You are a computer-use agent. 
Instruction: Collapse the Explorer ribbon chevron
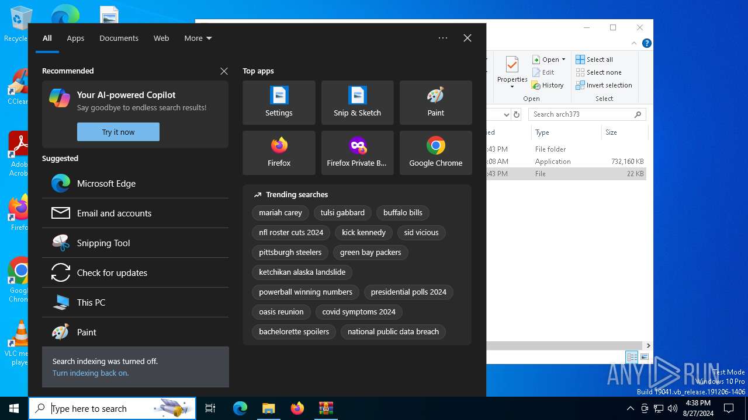[x=634, y=43]
